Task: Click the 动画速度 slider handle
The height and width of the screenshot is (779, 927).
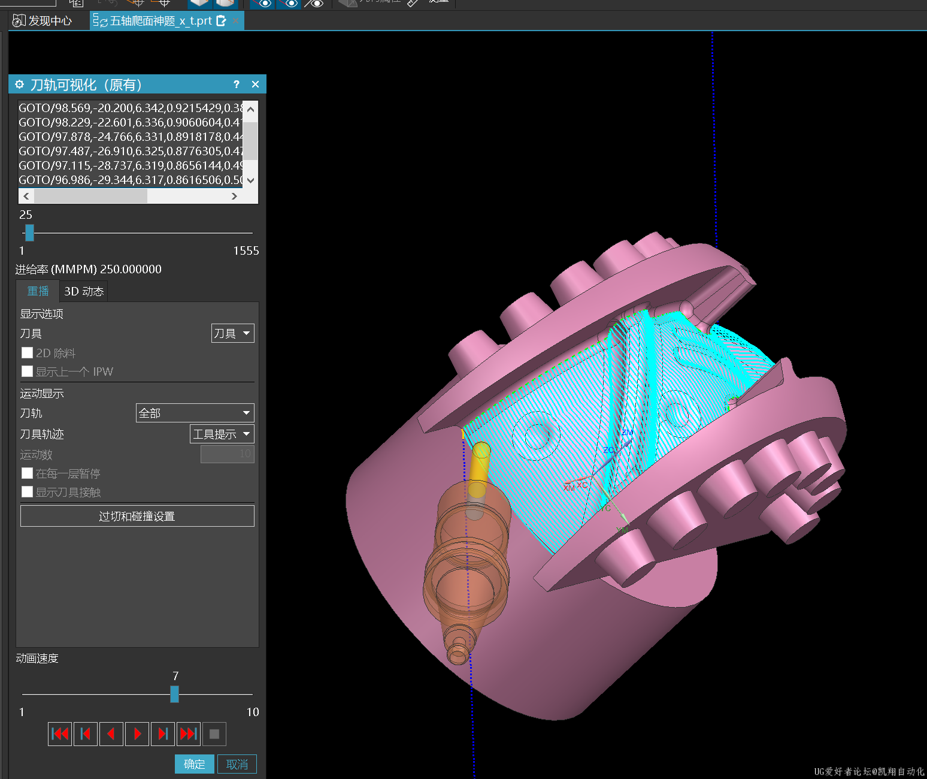Action: click(x=174, y=694)
